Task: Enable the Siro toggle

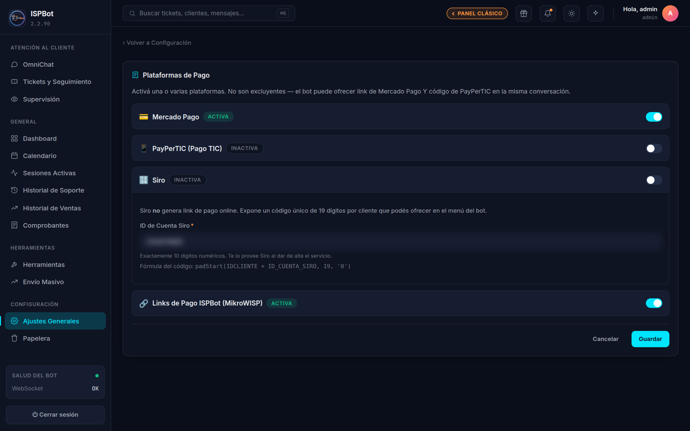Action: (654, 180)
